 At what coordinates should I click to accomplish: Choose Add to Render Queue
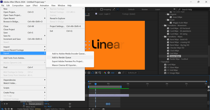click(x=70, y=57)
